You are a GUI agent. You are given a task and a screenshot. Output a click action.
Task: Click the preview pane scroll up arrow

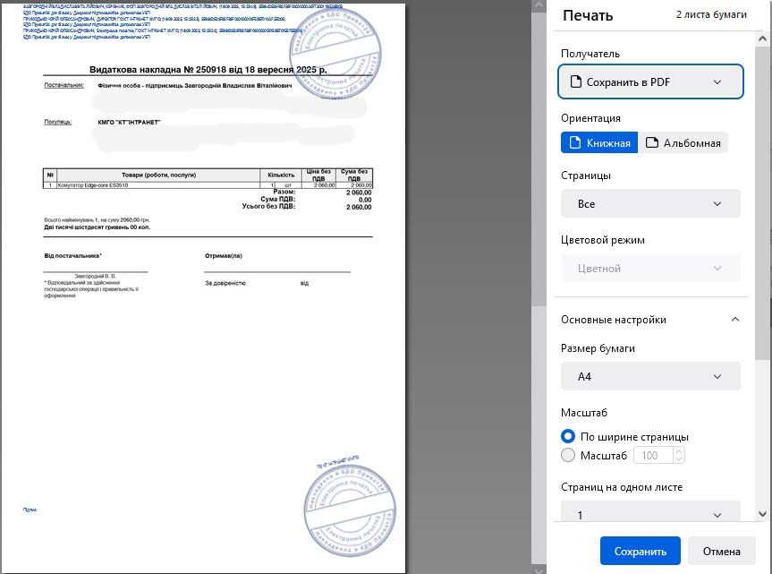[539, 5]
